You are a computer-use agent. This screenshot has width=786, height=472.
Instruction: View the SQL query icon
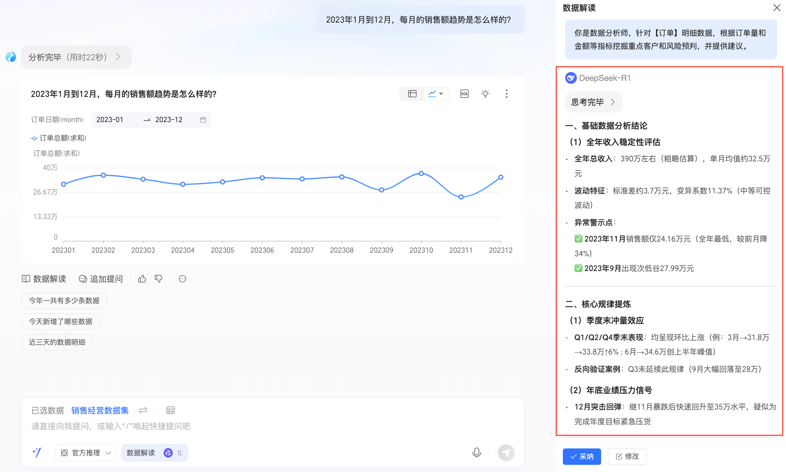click(x=464, y=94)
